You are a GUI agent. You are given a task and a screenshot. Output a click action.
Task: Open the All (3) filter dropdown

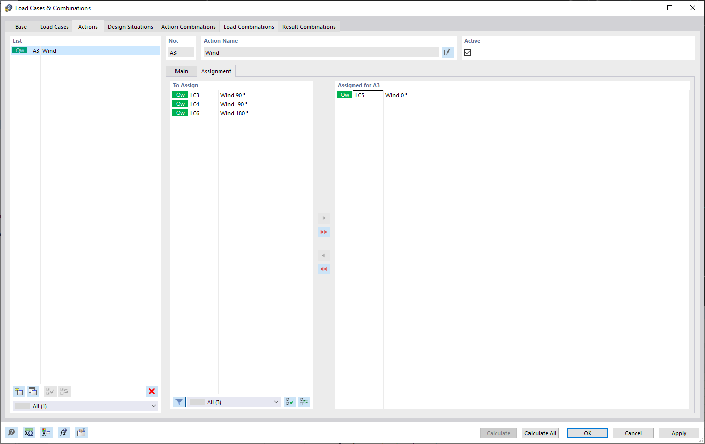(234, 402)
